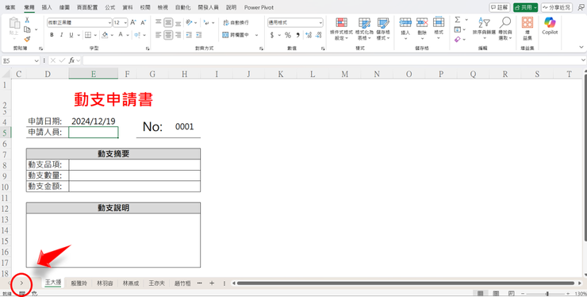Expand Conditional Formatting (條件式格式設定) menu
This screenshot has height=297, width=587.
(x=341, y=29)
